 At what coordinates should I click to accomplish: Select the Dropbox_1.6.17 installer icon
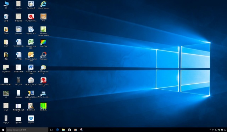[x=31, y=30]
